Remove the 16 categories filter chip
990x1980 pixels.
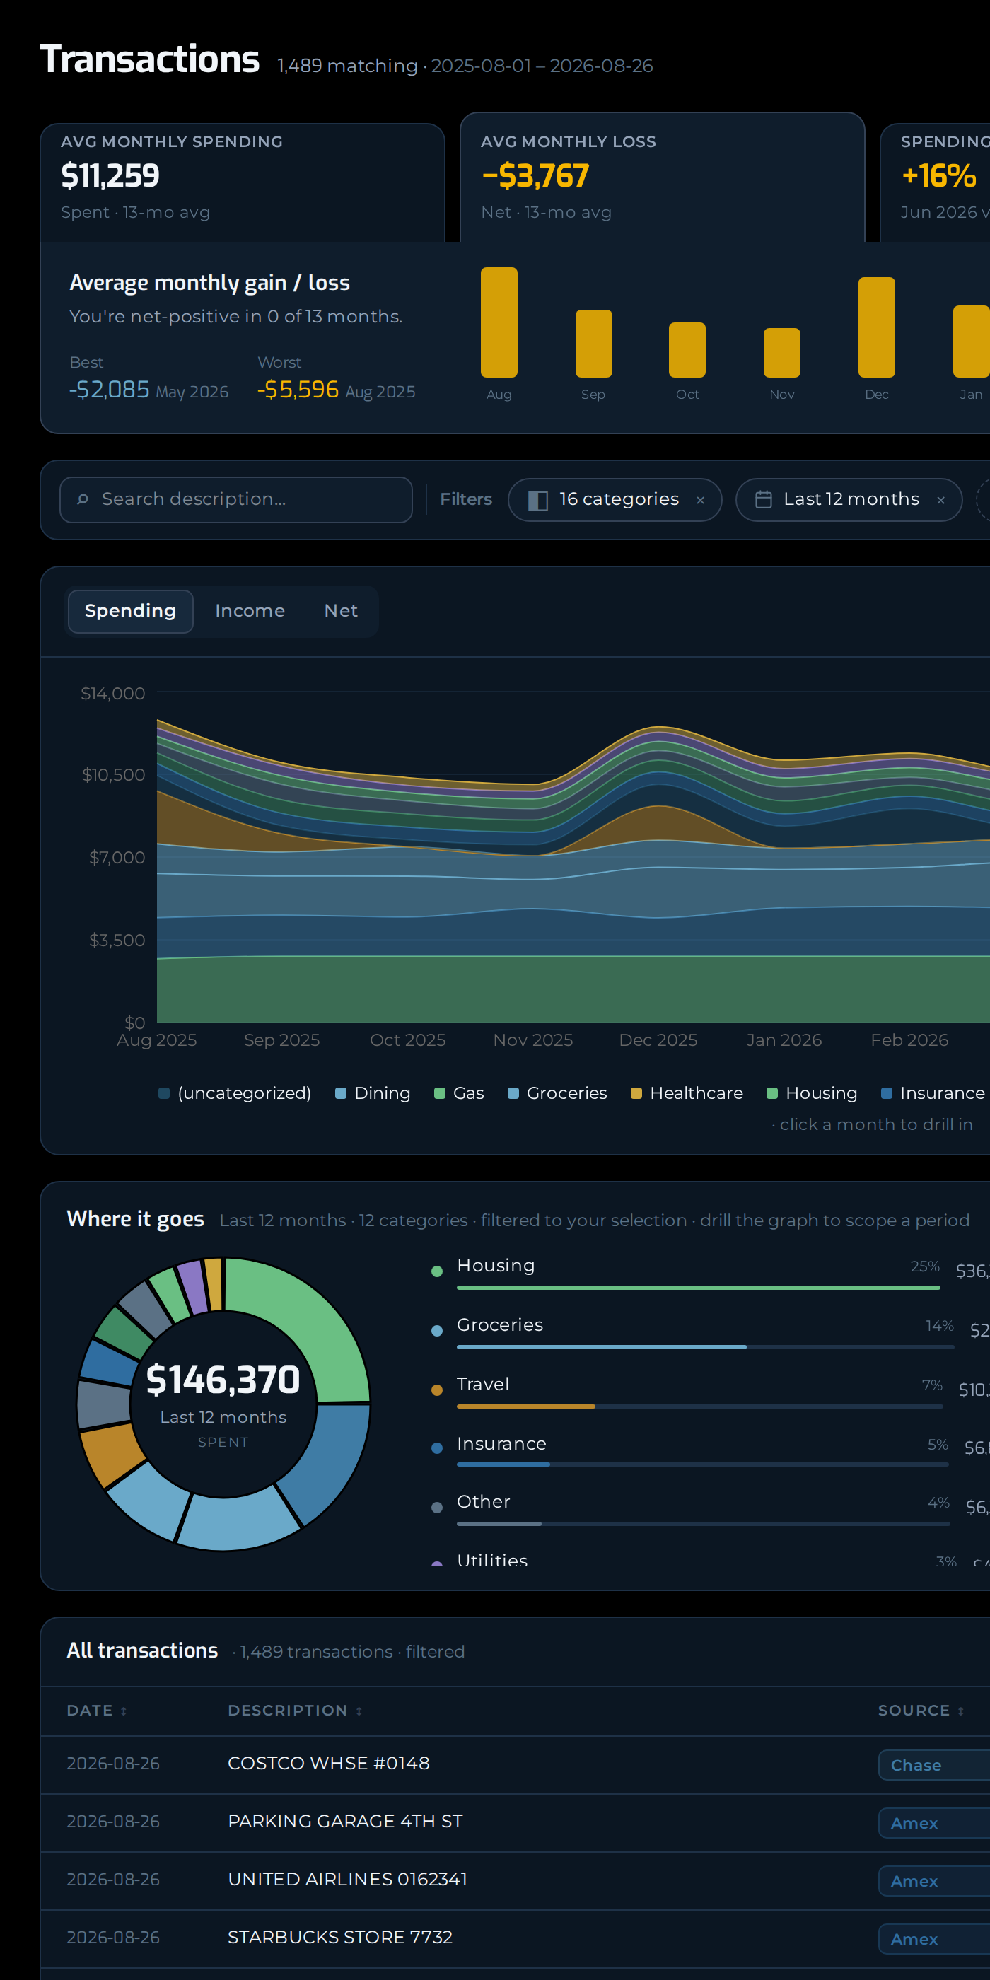point(699,501)
